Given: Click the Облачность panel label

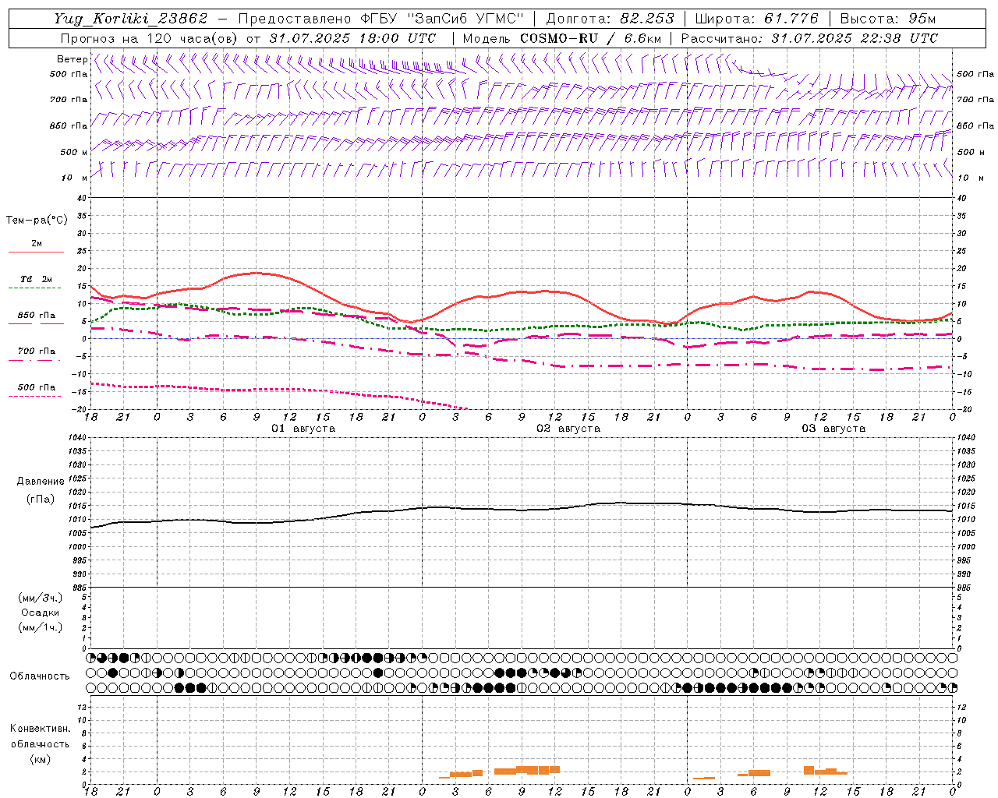Looking at the screenshot, I should (x=40, y=676).
